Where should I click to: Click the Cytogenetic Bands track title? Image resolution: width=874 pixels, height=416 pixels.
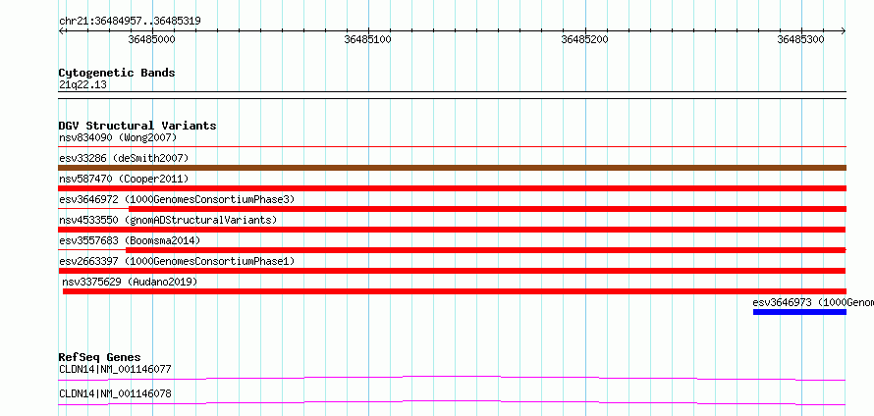coord(117,73)
